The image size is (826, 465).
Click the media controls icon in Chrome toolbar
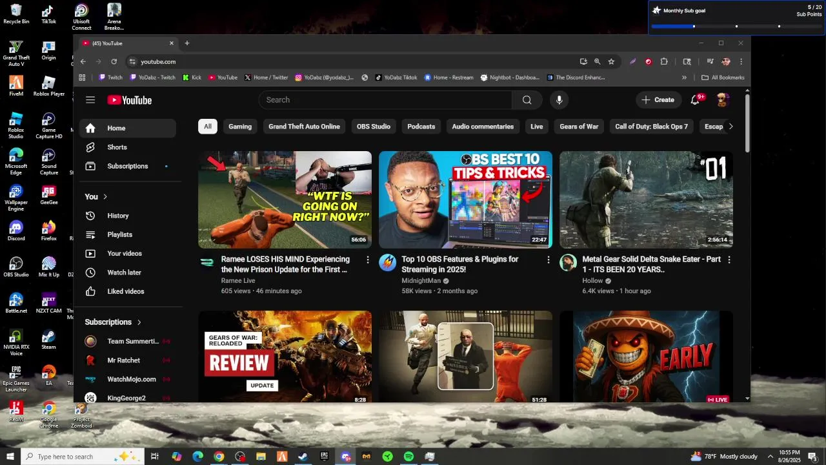(x=710, y=61)
